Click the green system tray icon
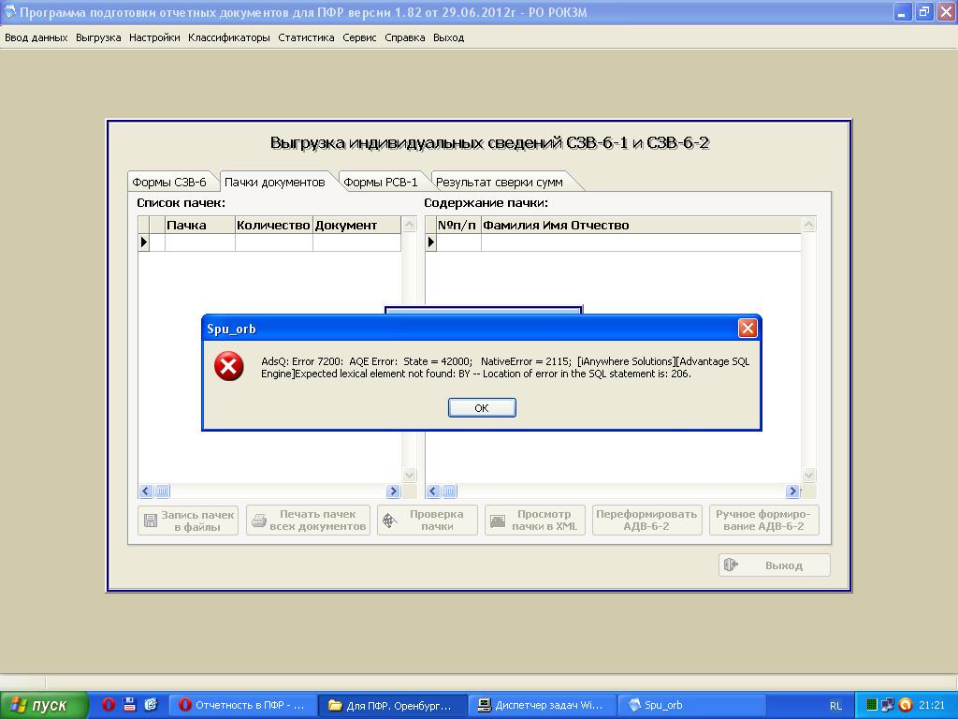958x719 pixels. pos(872,705)
